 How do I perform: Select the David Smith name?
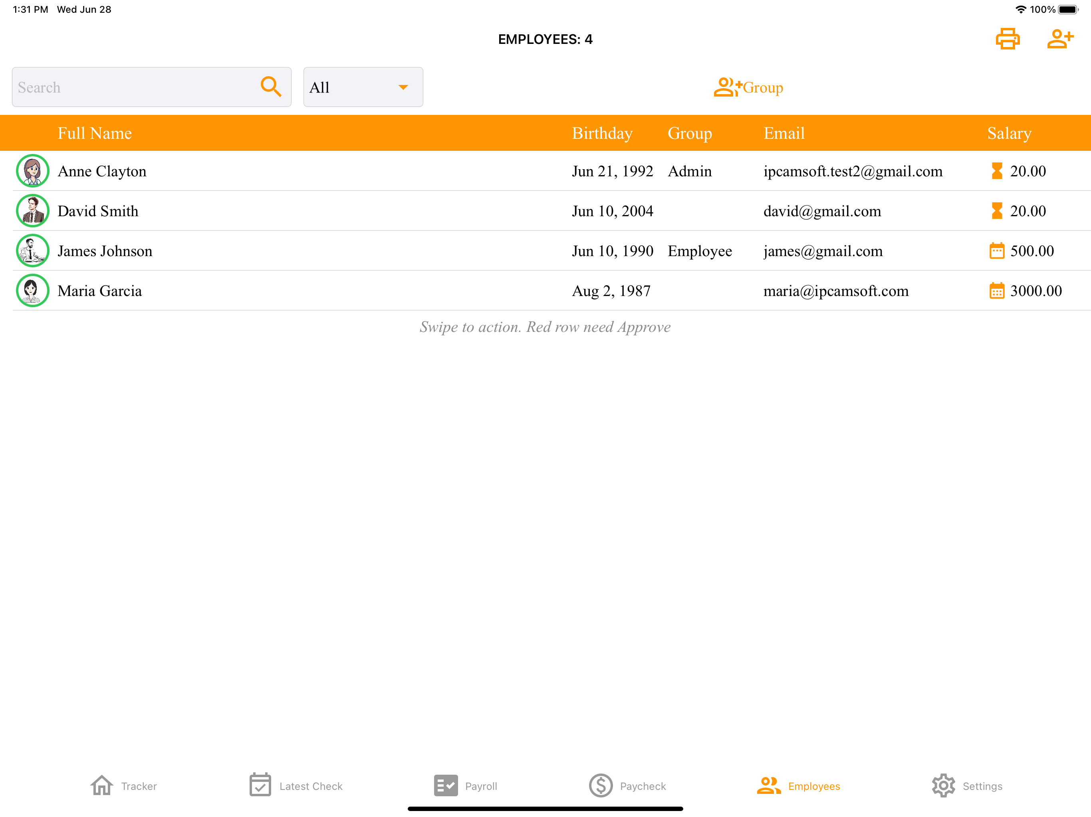[98, 211]
